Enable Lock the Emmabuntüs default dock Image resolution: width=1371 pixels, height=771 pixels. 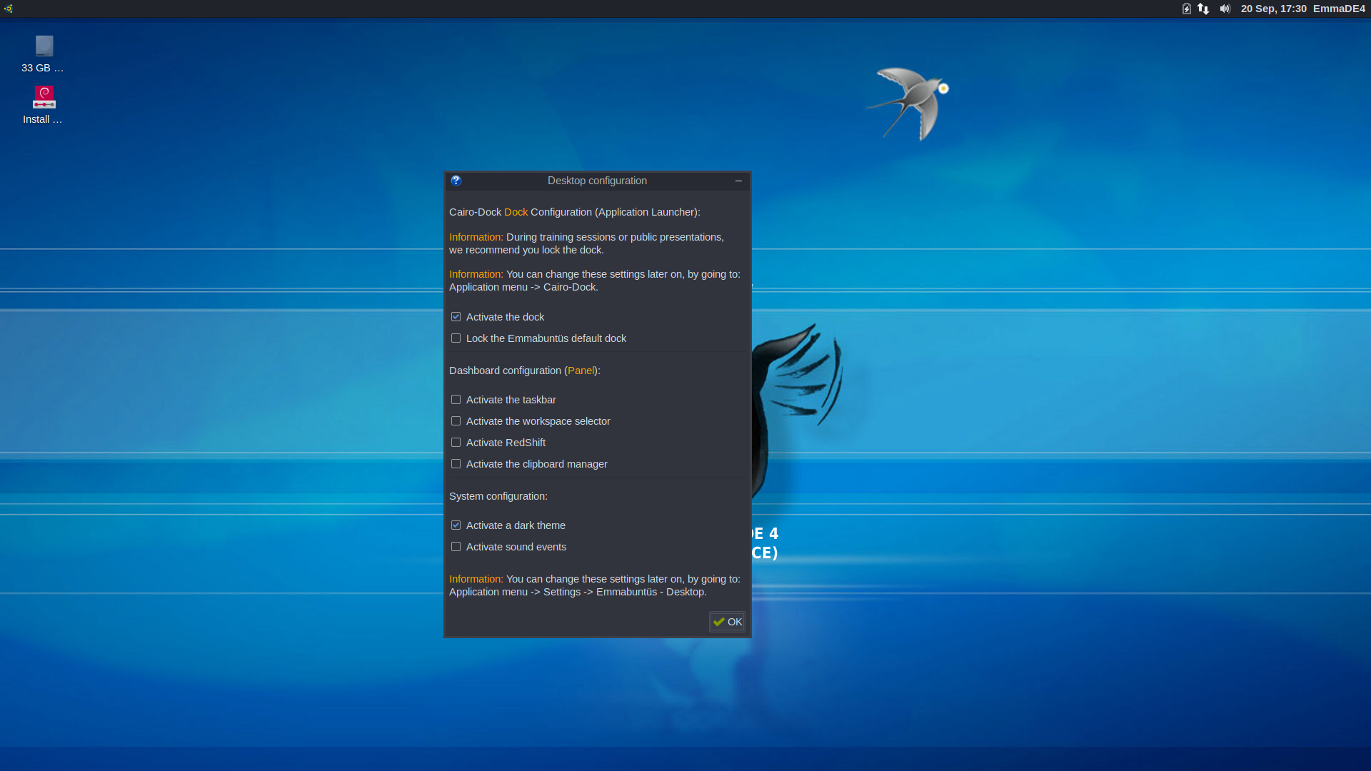point(456,338)
